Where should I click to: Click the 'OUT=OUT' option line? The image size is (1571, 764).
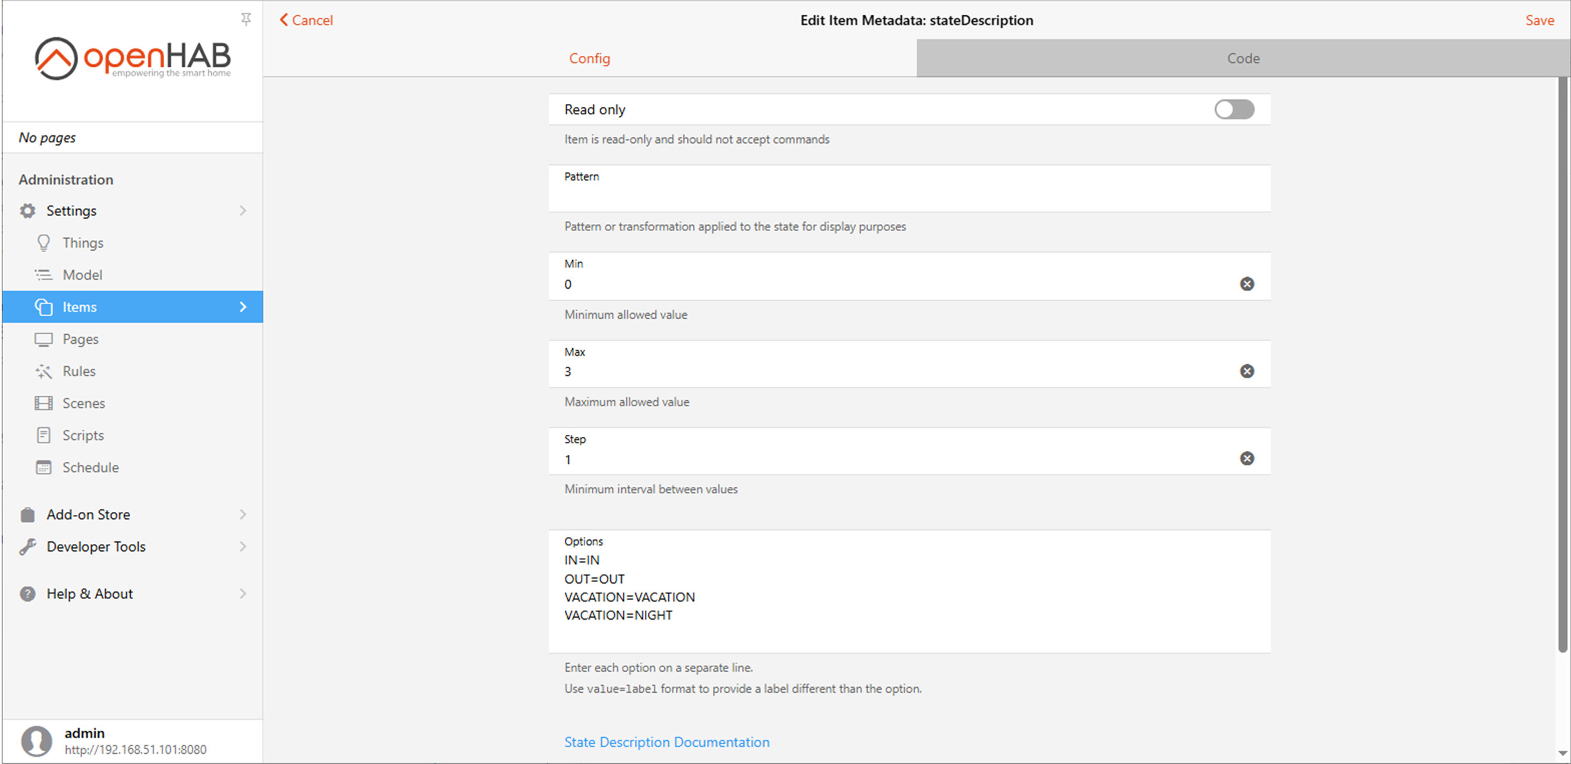tap(594, 579)
